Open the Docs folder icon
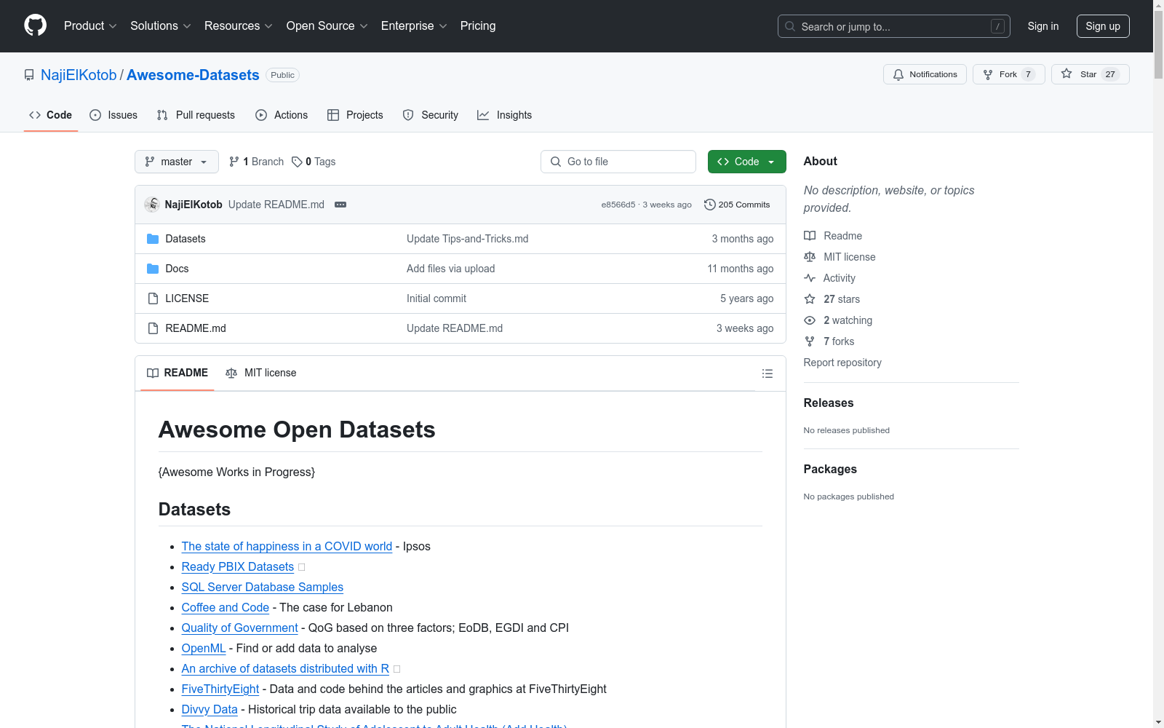 [153, 269]
